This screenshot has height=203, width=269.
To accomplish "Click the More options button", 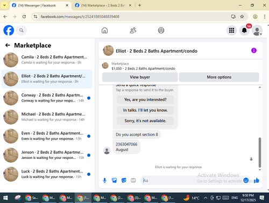I will 219,77.
